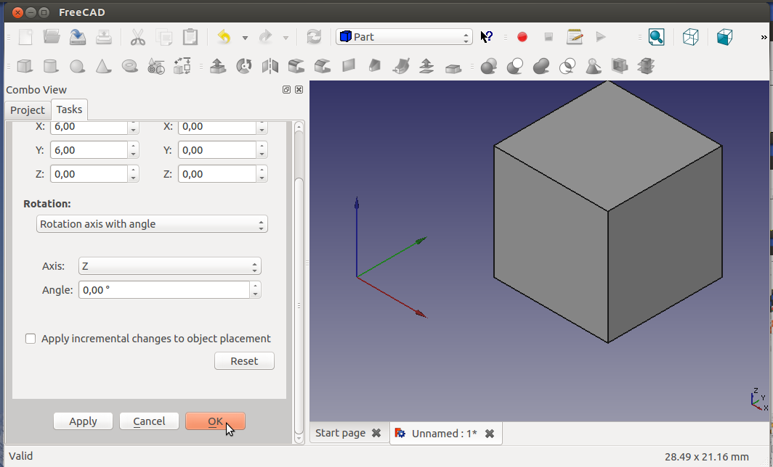Click the Angle input field
Image resolution: width=773 pixels, height=467 pixels.
coord(163,290)
